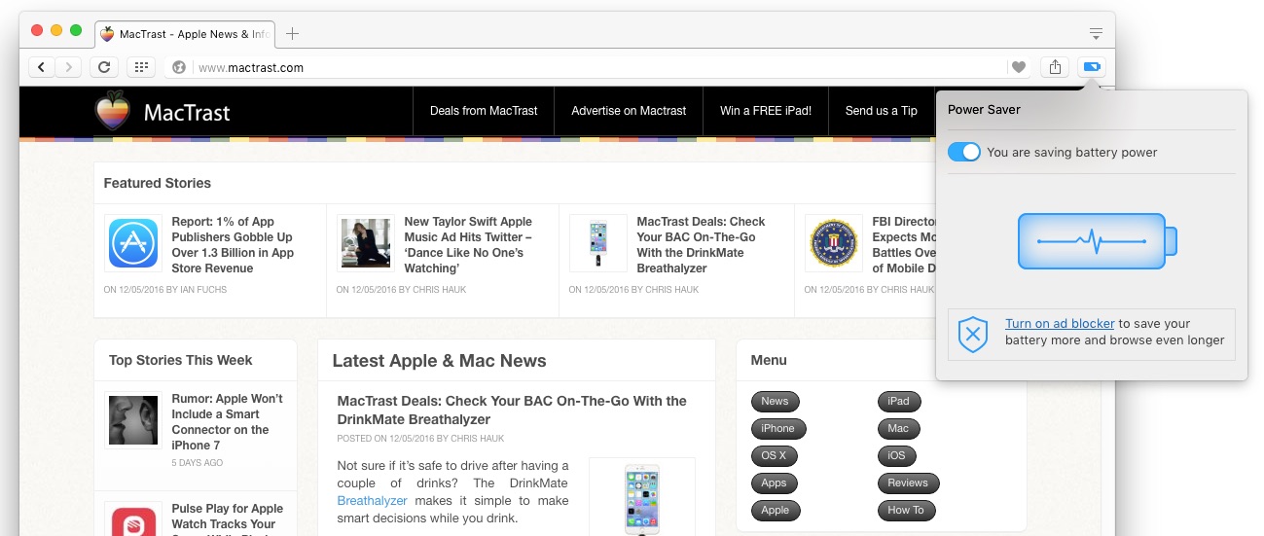The height and width of the screenshot is (536, 1264).
Task: Open a new tab with plus button
Action: (x=292, y=34)
